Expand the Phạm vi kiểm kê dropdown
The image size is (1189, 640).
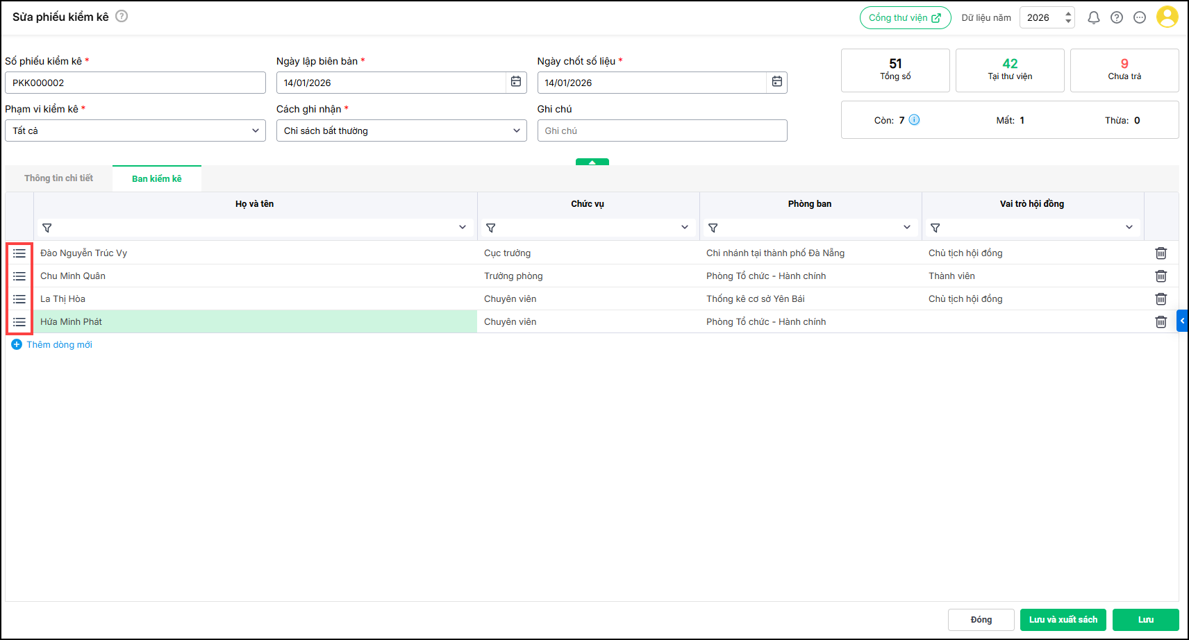[255, 130]
